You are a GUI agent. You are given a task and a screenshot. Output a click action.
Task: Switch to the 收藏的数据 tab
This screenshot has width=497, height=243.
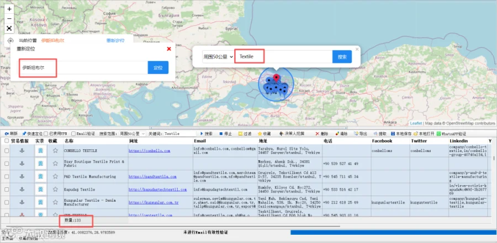[x=27, y=239]
